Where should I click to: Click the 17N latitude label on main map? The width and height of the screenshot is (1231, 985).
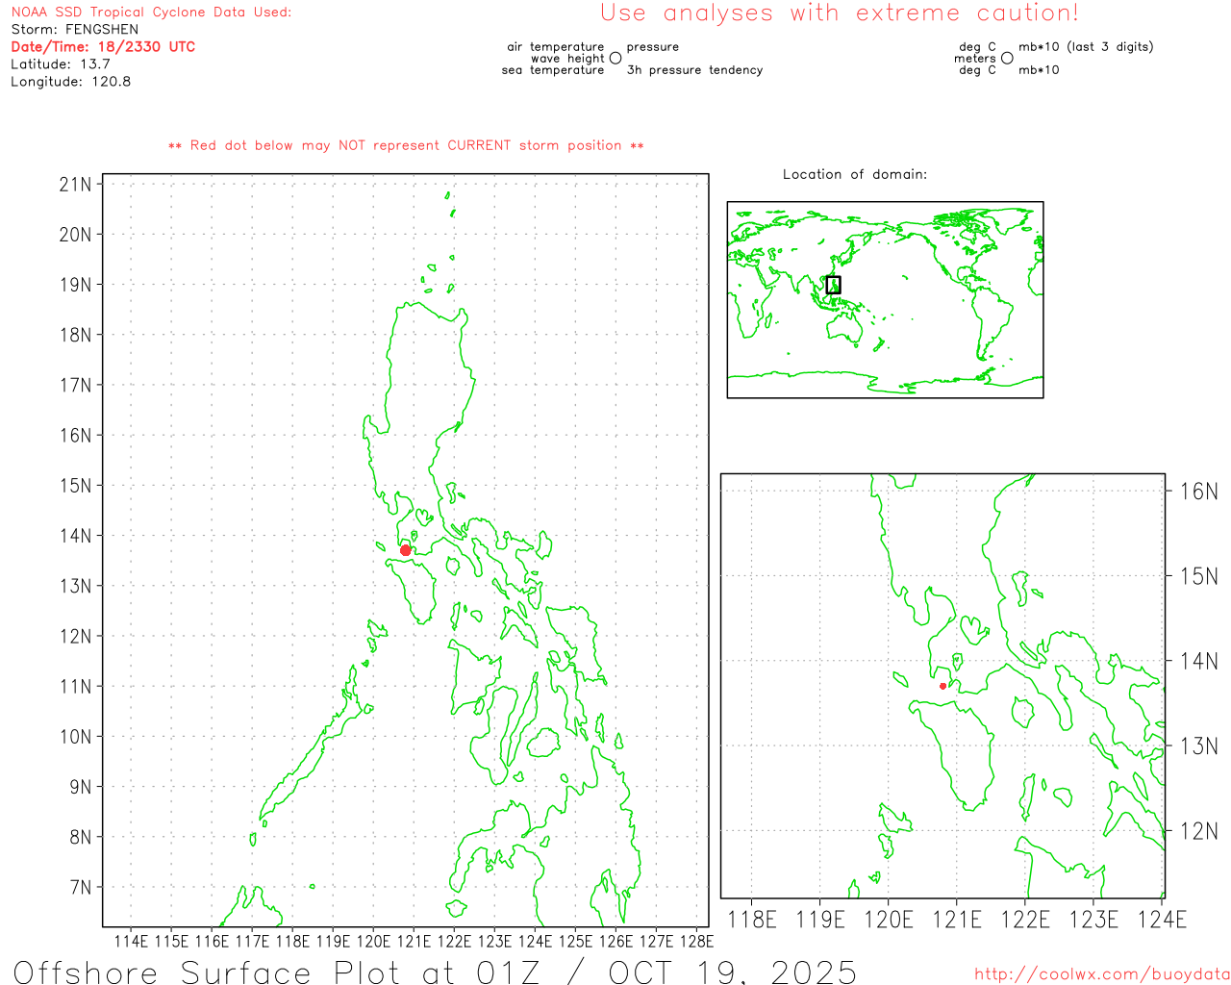click(x=76, y=385)
